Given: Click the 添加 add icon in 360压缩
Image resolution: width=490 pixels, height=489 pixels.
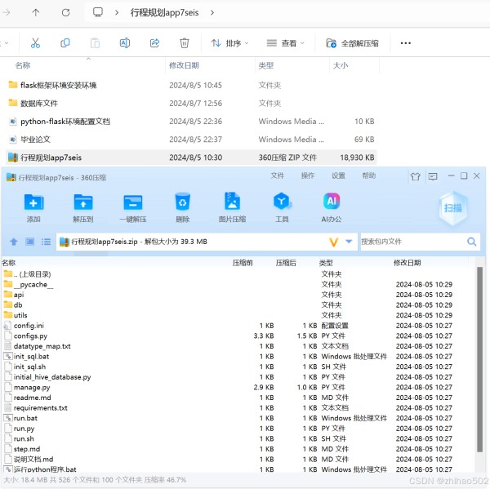Looking at the screenshot, I should click(x=33, y=208).
